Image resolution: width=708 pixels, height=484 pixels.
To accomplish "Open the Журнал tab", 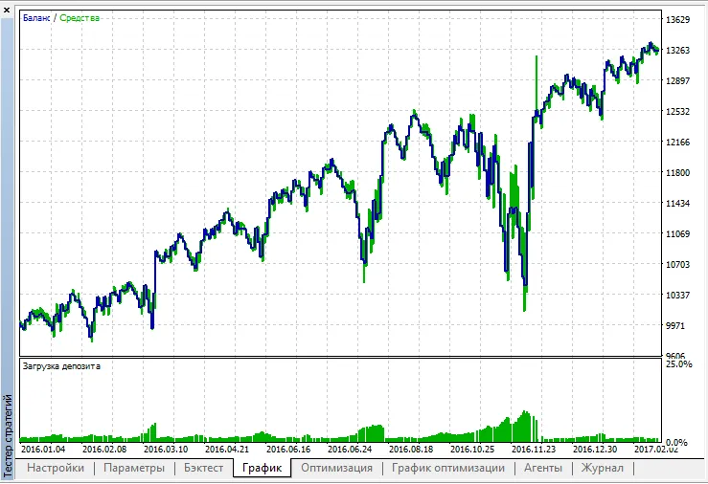I will 603,468.
